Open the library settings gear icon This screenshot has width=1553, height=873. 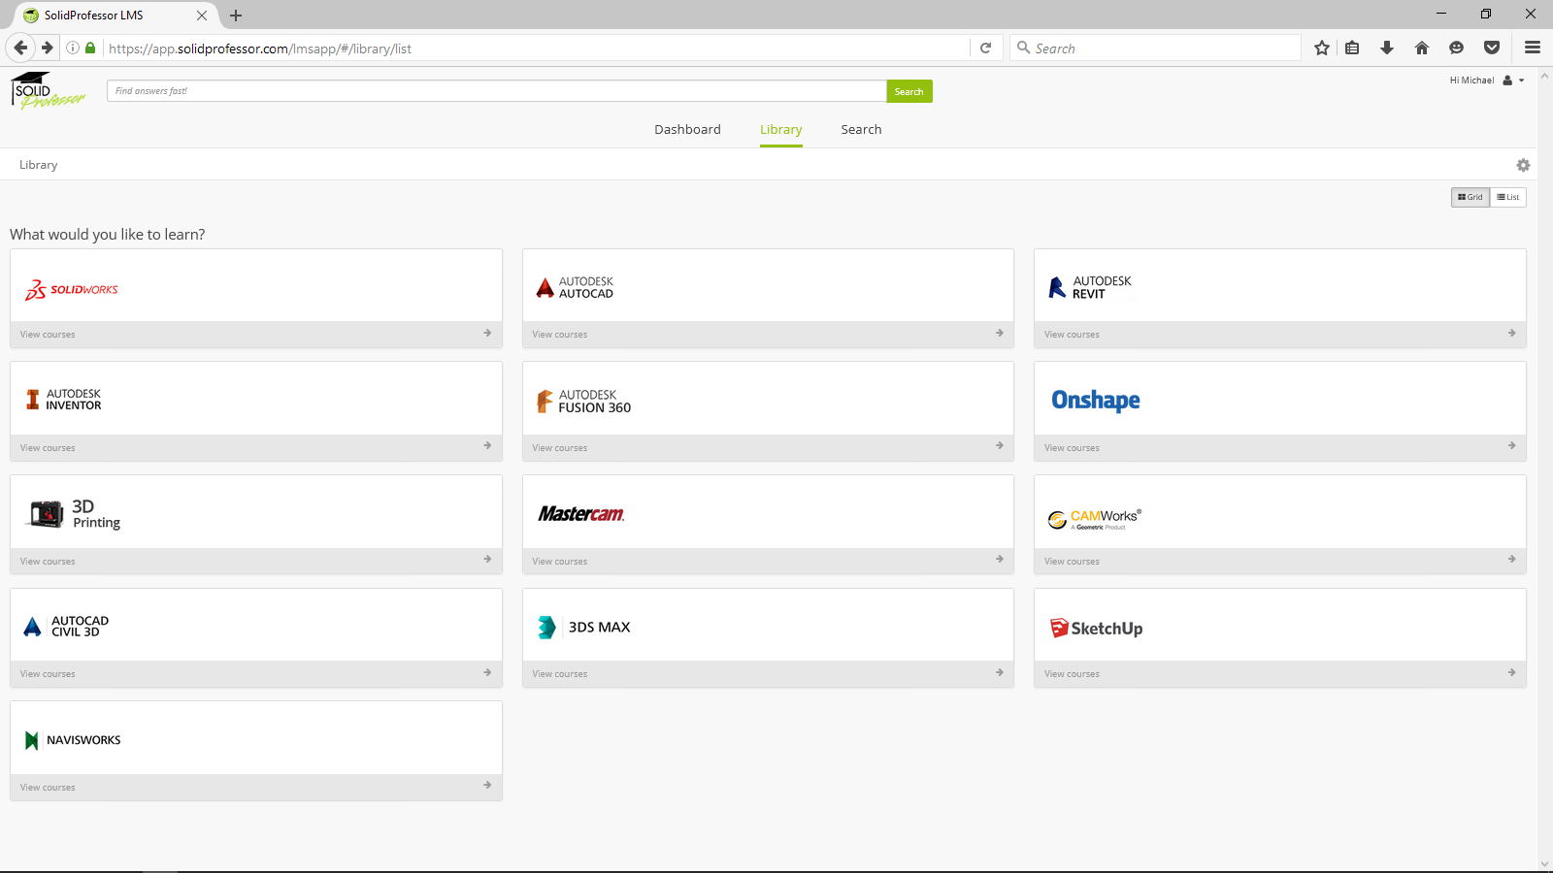click(1523, 165)
